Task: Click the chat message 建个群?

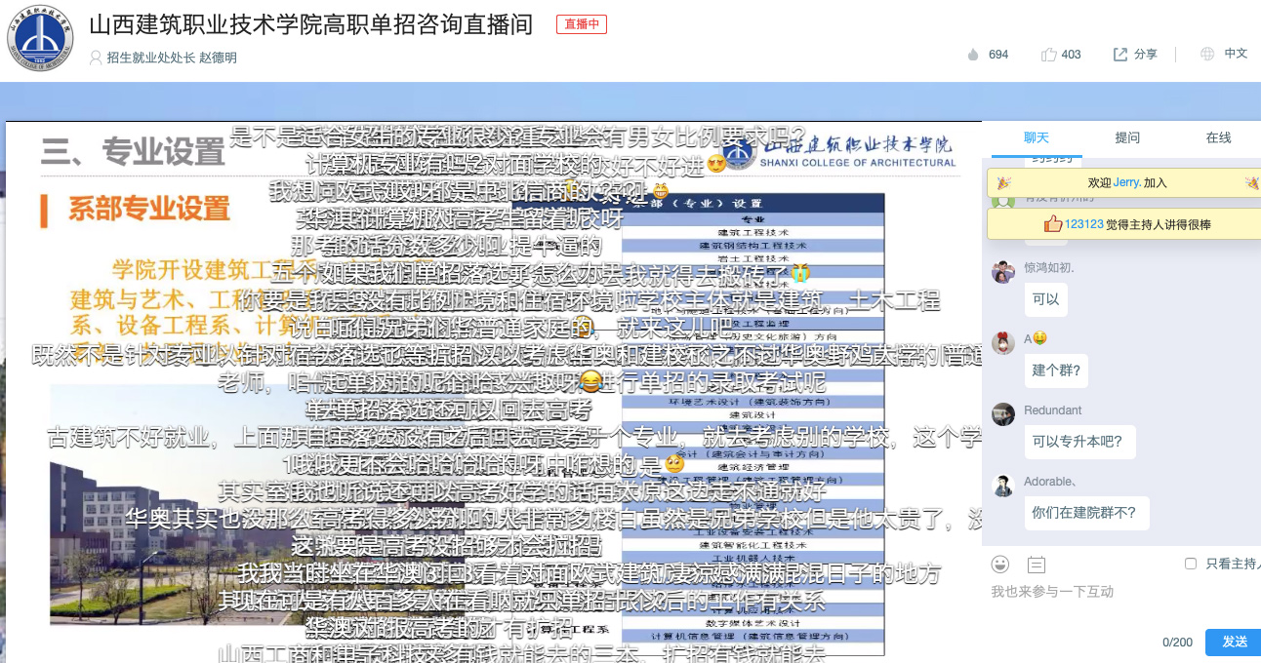Action: coord(1057,371)
